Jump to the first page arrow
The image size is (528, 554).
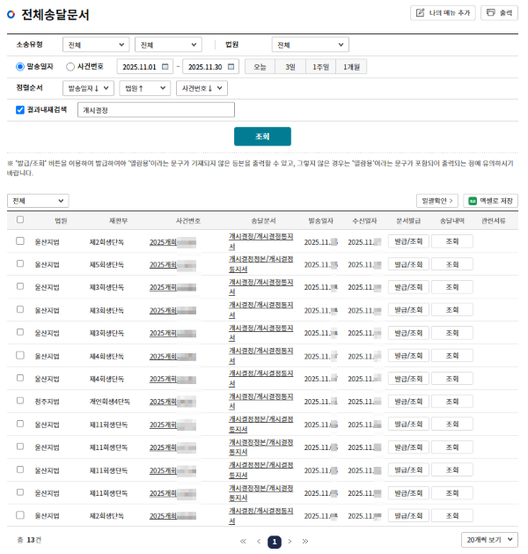pyautogui.click(x=243, y=541)
